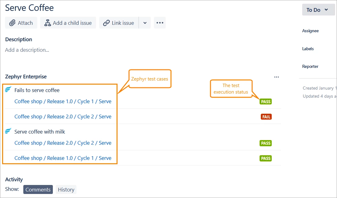Expand the Link issue dropdown chevron
The width and height of the screenshot is (337, 198).
click(x=145, y=23)
